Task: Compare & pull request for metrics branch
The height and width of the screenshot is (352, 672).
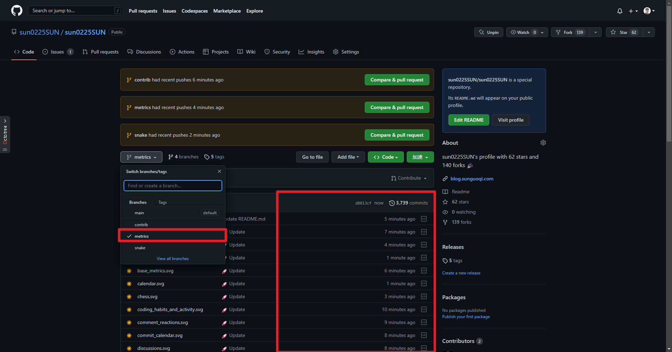Action: 397,107
